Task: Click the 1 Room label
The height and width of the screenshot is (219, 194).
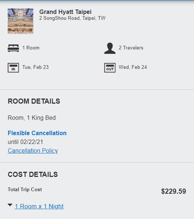Action: (x=31, y=48)
